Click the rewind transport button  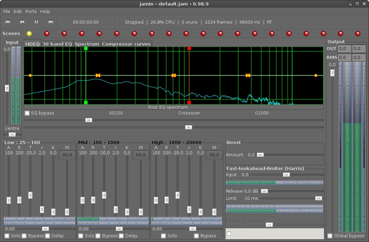(22, 22)
